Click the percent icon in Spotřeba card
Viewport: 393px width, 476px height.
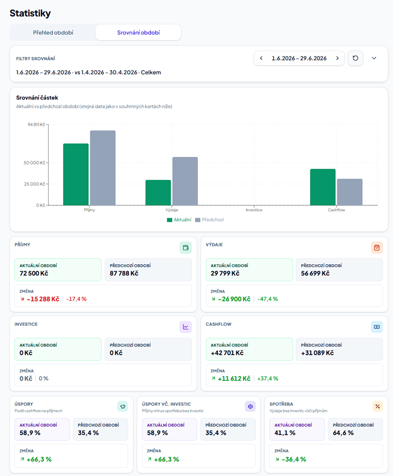coord(378,406)
